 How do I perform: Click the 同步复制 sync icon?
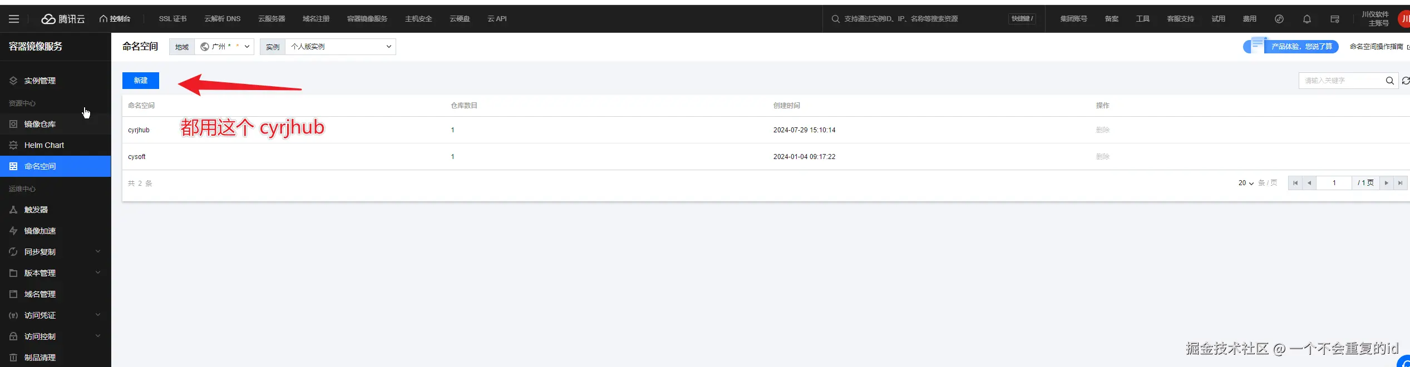(x=13, y=252)
